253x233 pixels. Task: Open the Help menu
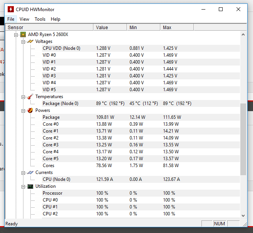coord(55,19)
